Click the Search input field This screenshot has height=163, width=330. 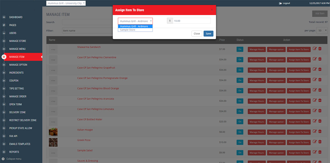87,22
